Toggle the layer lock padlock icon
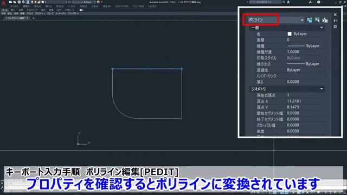 pos(38,2)
